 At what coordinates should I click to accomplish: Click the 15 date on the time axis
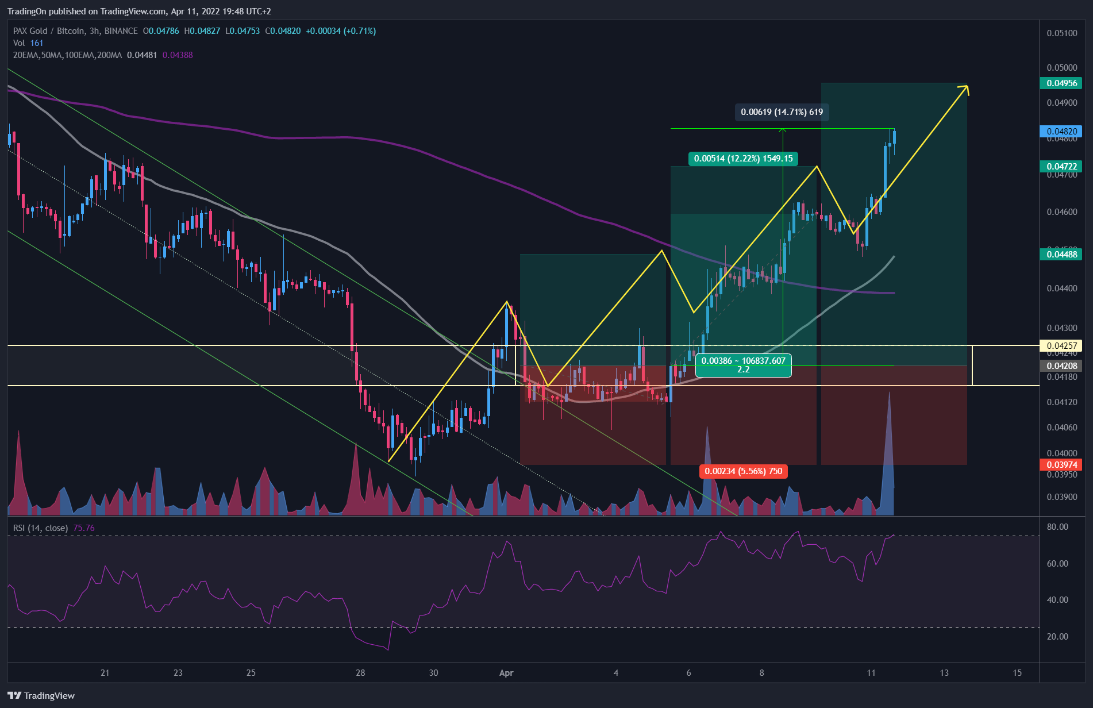[1017, 673]
